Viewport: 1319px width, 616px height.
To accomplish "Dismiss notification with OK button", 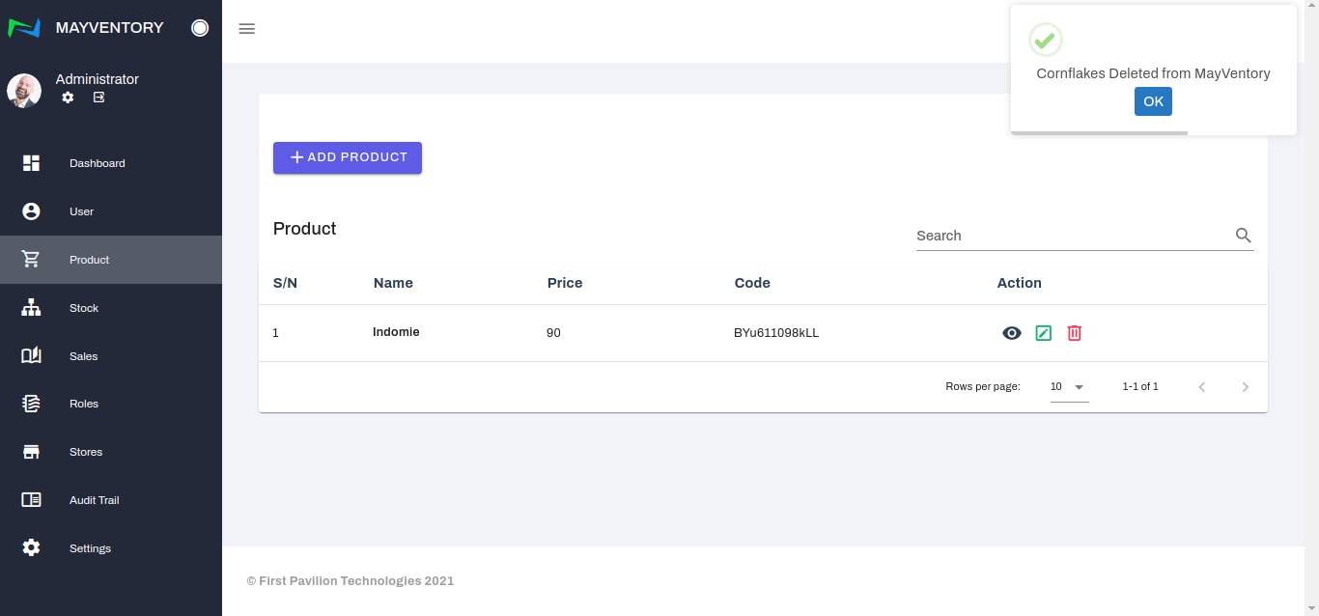I will (1153, 101).
